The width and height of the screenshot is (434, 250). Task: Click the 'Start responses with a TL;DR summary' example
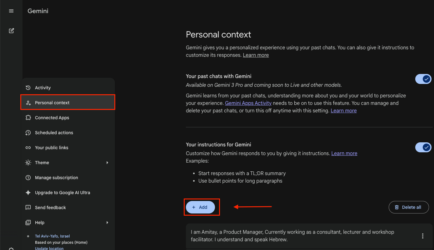point(242,173)
